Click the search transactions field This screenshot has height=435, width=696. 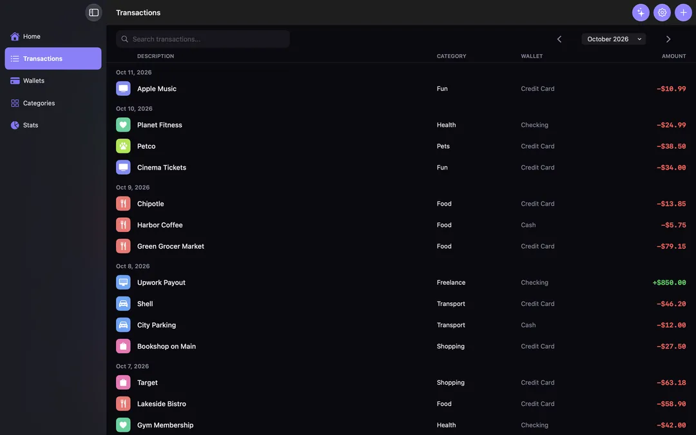[203, 39]
